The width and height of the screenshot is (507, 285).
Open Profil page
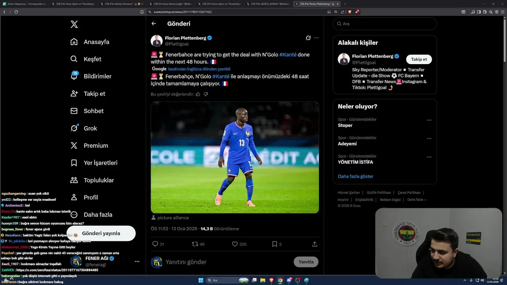tap(84, 198)
